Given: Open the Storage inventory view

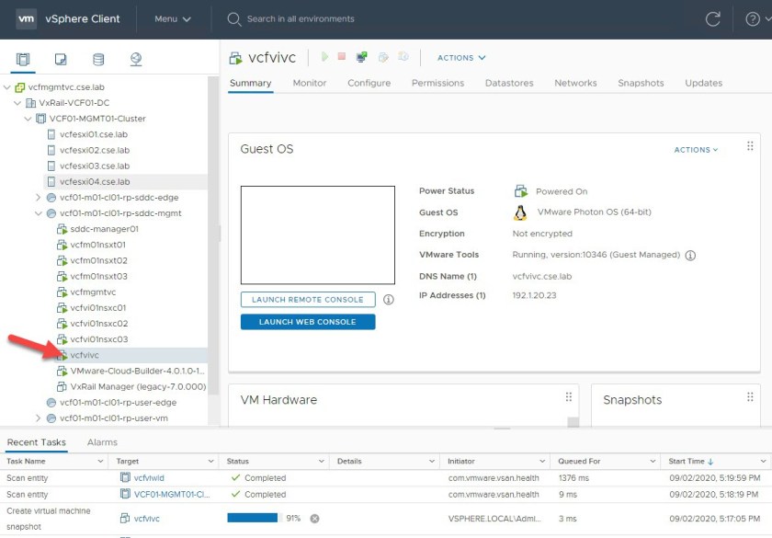Looking at the screenshot, I should pos(98,60).
